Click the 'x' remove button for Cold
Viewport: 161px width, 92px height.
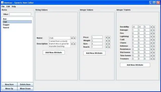click(154, 39)
